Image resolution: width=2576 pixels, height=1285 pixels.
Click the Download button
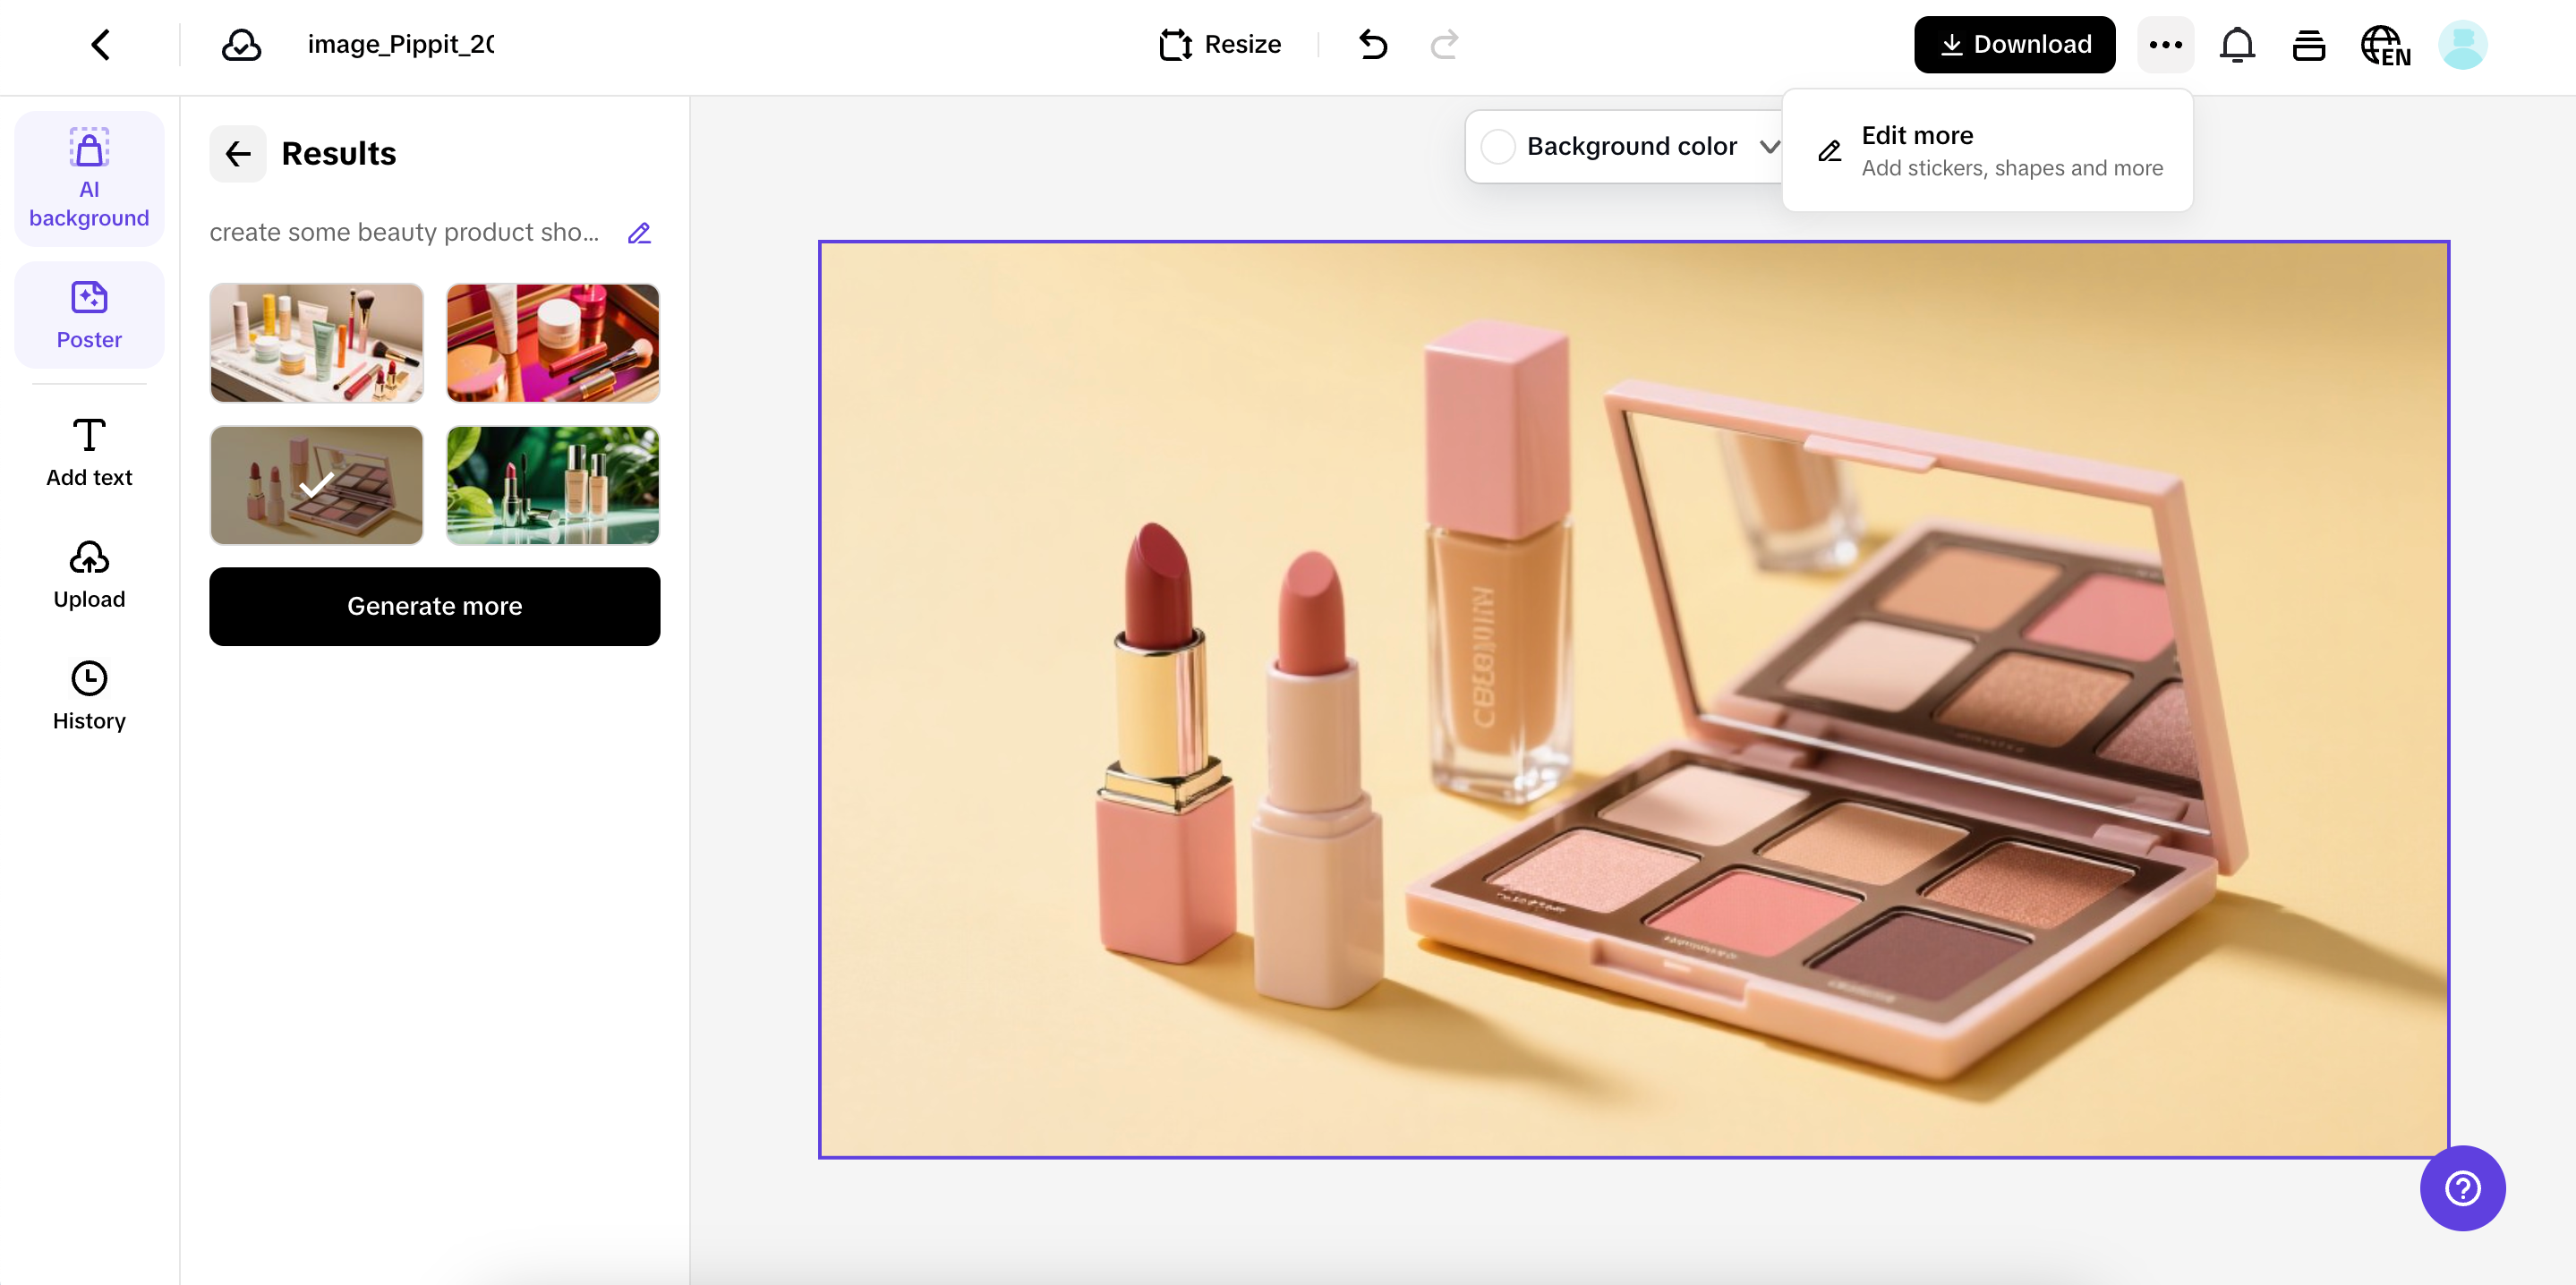tap(2014, 44)
